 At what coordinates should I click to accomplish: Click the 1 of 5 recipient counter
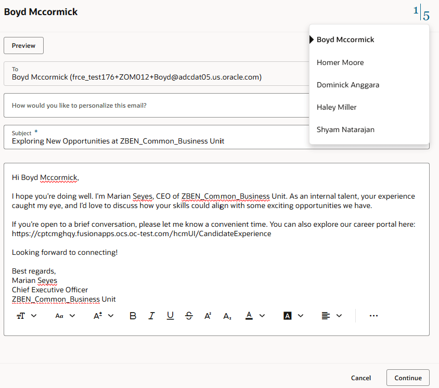coord(421,13)
